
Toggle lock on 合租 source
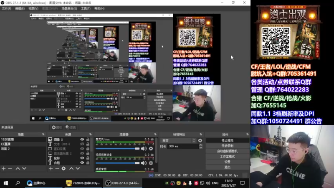coord(88,163)
